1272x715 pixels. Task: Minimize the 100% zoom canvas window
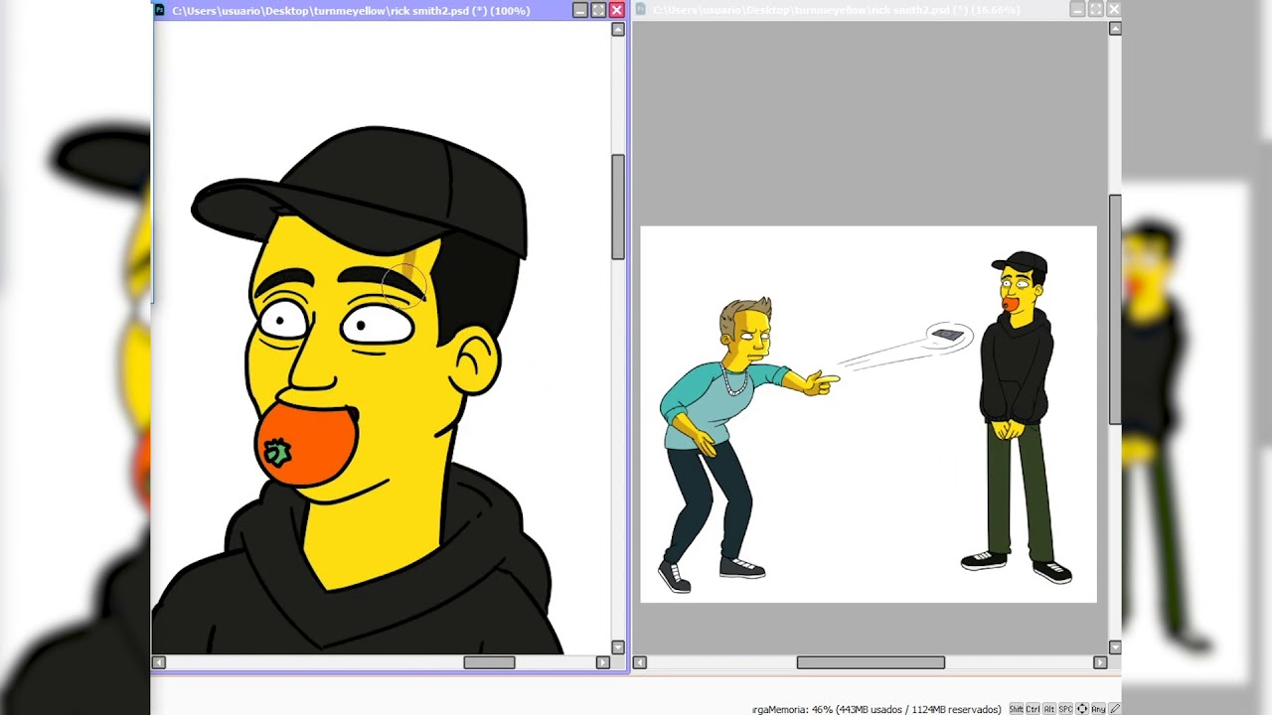coord(580,10)
